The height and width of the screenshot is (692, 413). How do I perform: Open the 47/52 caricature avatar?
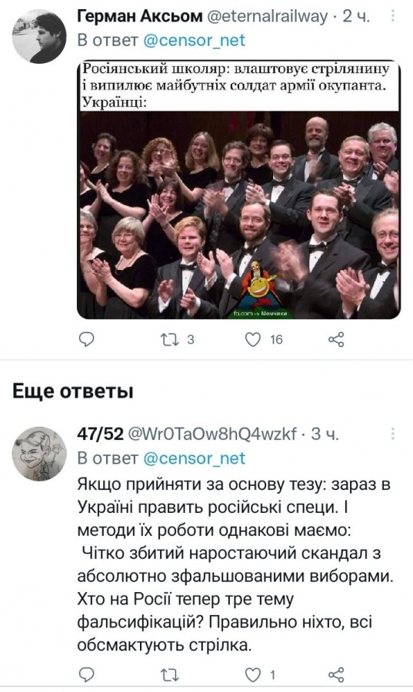39,453
